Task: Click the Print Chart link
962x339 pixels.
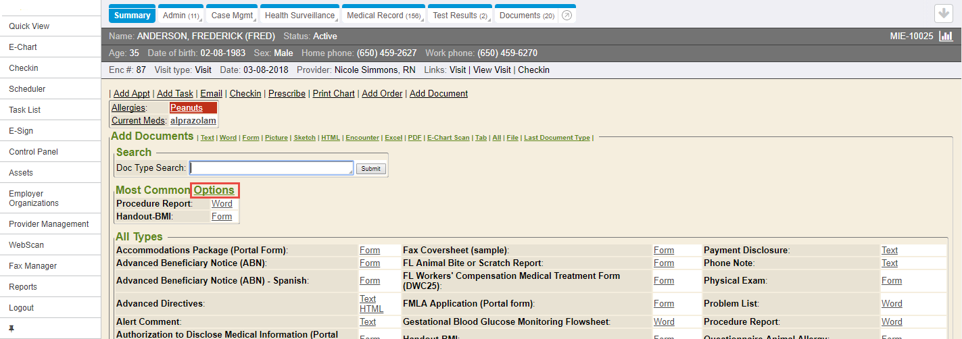Action: click(x=333, y=94)
